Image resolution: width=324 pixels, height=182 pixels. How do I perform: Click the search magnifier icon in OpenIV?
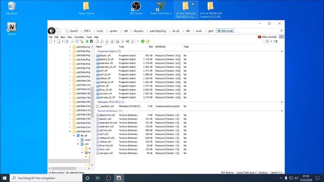(x=281, y=31)
